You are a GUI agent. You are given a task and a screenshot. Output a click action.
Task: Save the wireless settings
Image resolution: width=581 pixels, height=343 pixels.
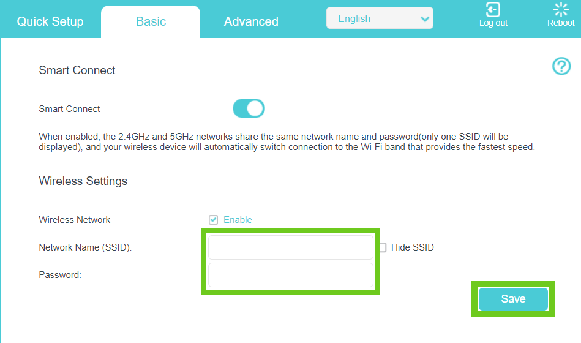click(513, 299)
